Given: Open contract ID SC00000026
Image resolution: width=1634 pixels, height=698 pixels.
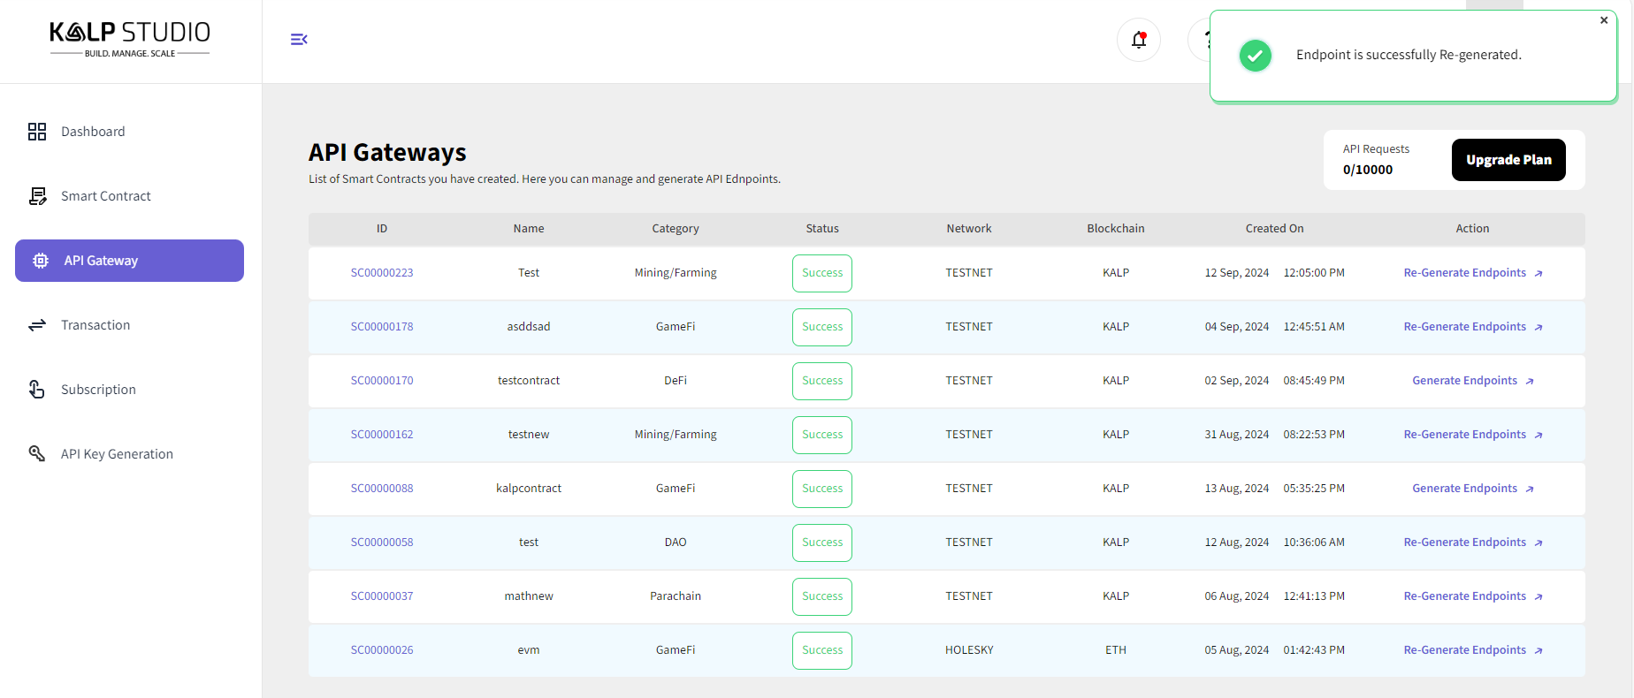Looking at the screenshot, I should [x=382, y=650].
